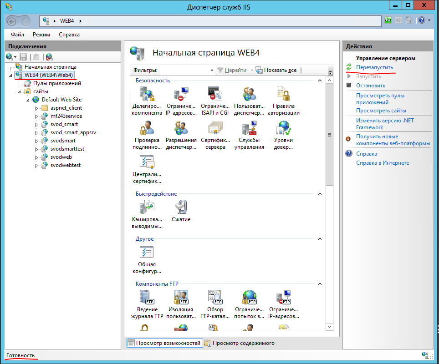Click Перезапустить in the Actions pane
The height and width of the screenshot is (364, 439).
coord(374,67)
